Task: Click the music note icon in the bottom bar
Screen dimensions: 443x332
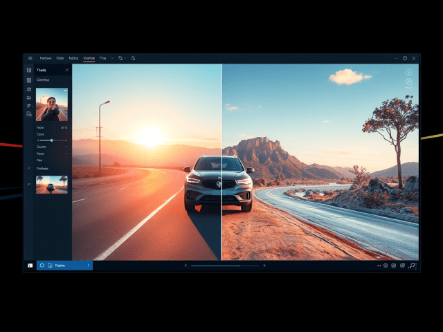Action: coord(412,266)
